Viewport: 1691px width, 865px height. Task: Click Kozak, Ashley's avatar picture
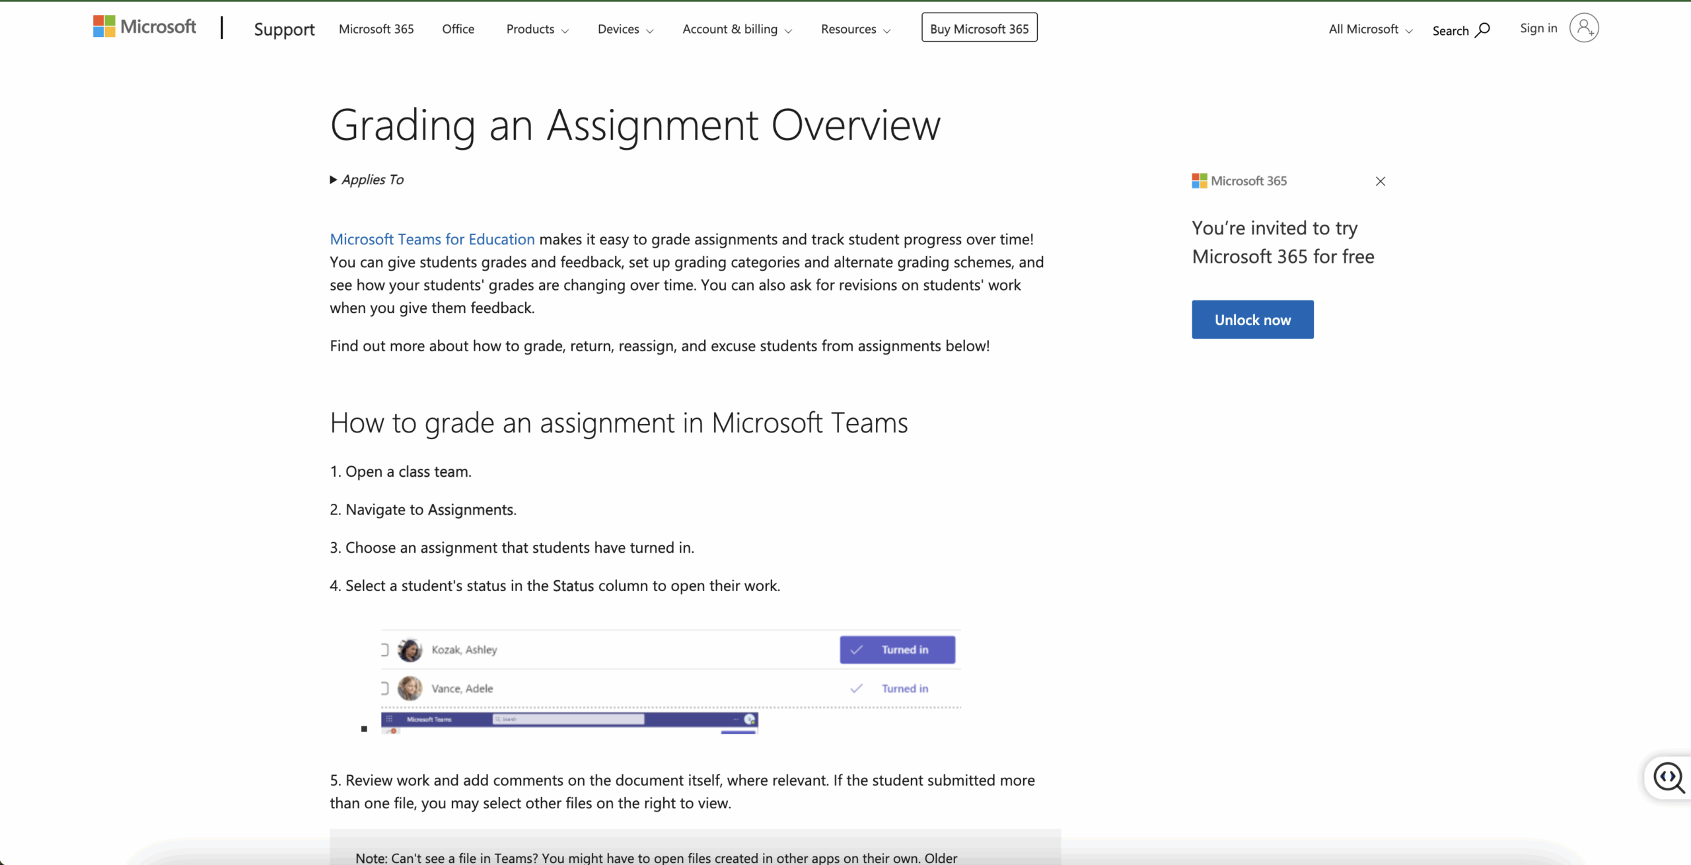[x=410, y=650]
